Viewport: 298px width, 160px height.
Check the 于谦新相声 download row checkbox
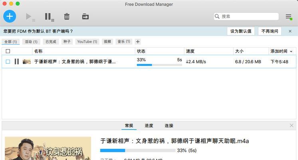(x=8, y=62)
